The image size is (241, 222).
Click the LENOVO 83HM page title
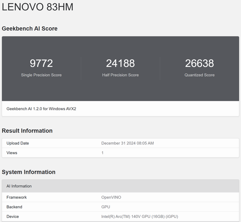coord(38,7)
